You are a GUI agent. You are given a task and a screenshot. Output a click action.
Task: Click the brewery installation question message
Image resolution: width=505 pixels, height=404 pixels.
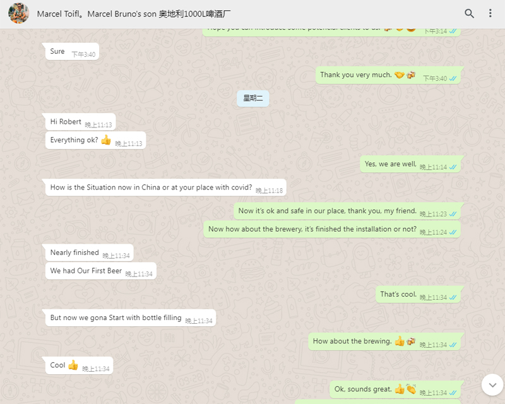[x=332, y=229]
